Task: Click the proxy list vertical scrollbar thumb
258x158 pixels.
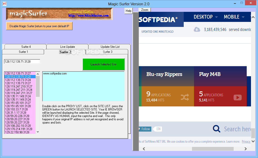Action: pyautogui.click(x=38, y=87)
